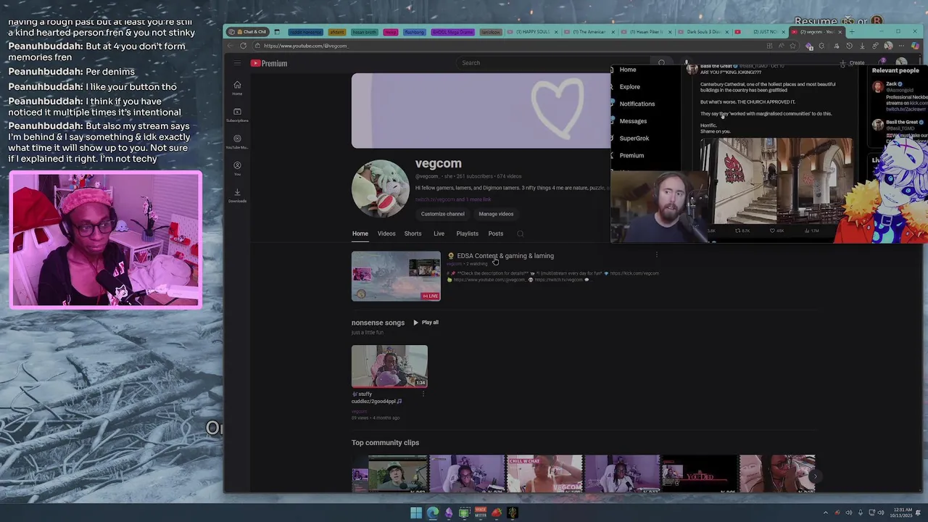Open twitch.tv/vegcom and 1 more link
Image resolution: width=928 pixels, height=522 pixels.
click(x=453, y=199)
